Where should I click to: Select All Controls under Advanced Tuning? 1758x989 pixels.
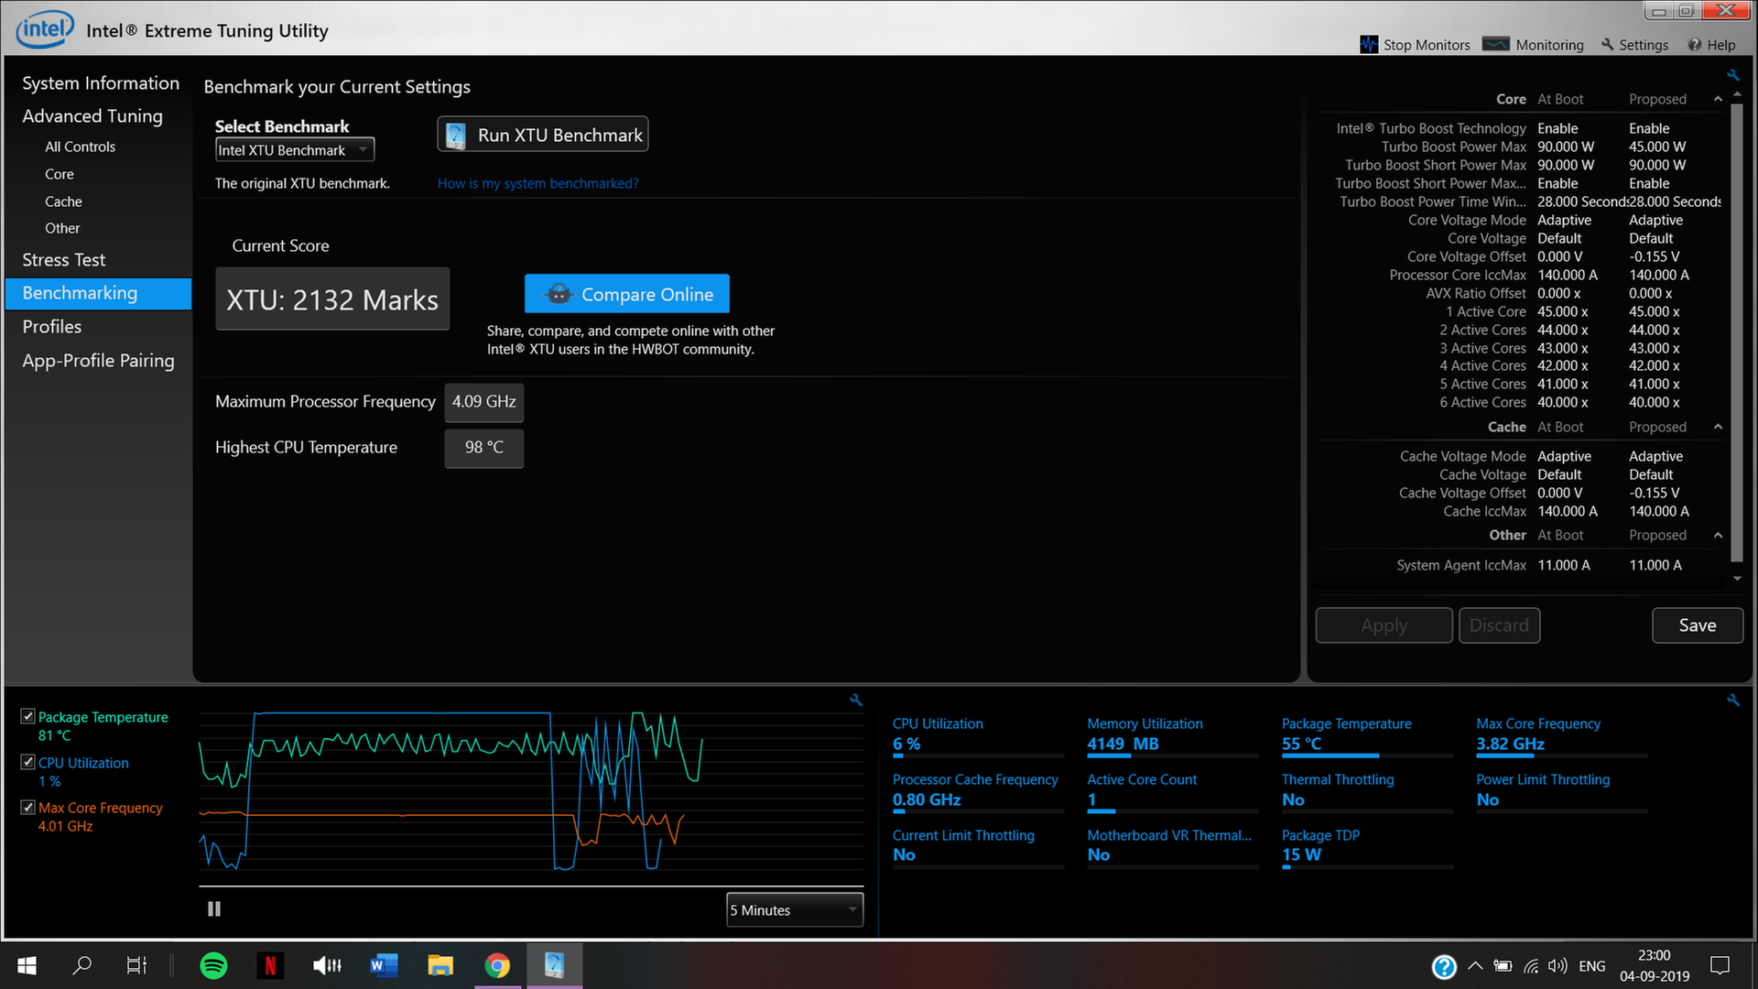click(80, 147)
